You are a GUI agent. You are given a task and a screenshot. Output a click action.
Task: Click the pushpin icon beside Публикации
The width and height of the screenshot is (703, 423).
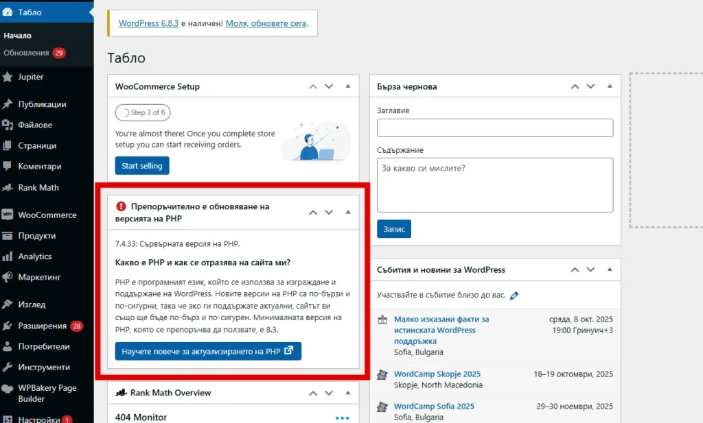click(x=7, y=104)
